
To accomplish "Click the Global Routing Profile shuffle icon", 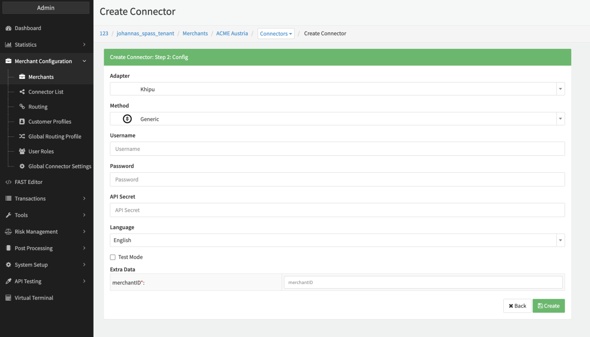I will click(22, 136).
